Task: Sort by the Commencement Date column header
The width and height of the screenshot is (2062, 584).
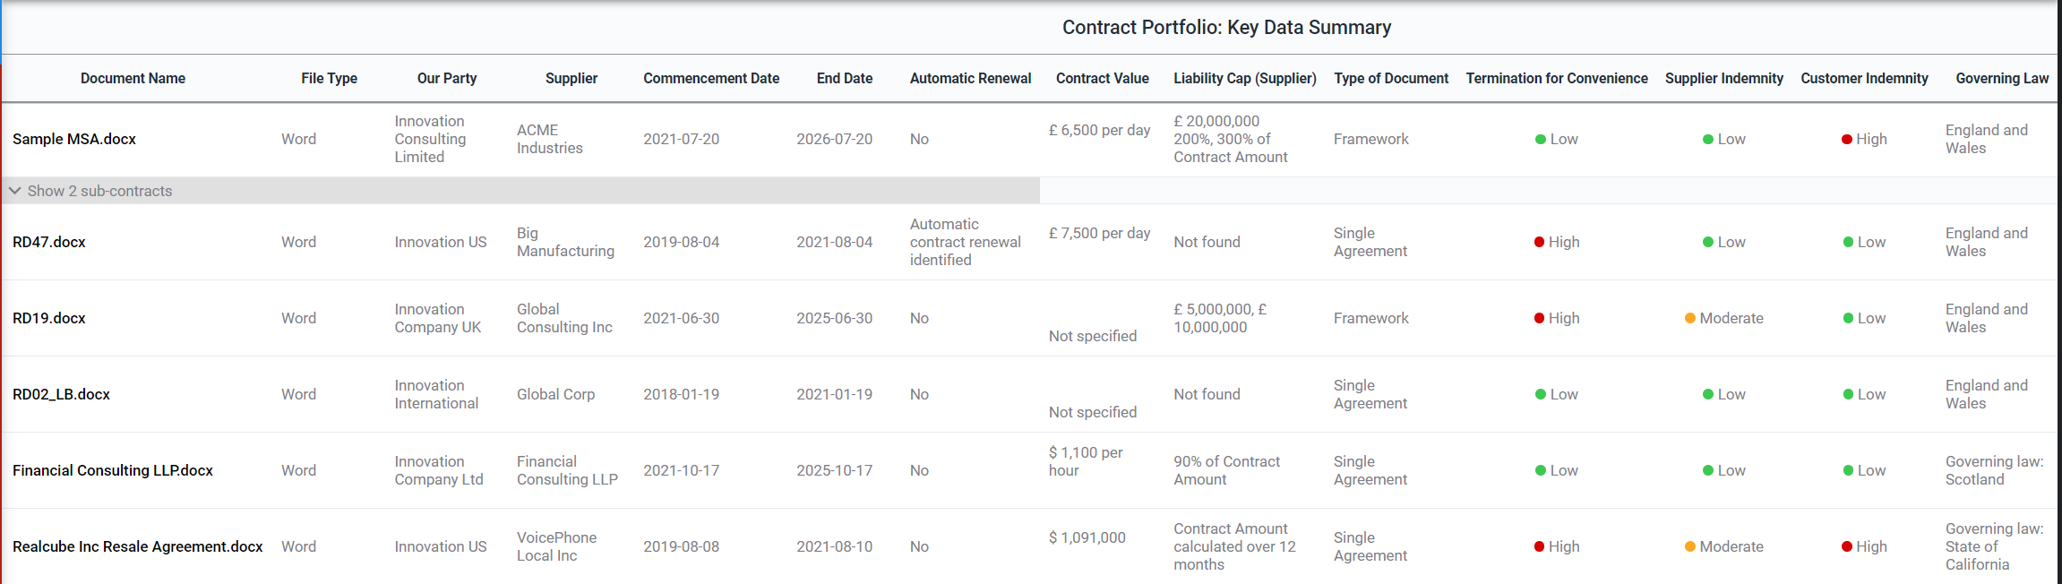Action: (x=711, y=79)
